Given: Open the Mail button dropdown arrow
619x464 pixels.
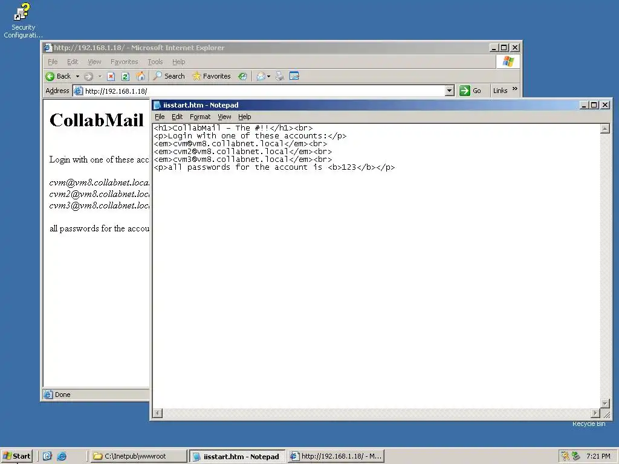Looking at the screenshot, I should coord(269,77).
